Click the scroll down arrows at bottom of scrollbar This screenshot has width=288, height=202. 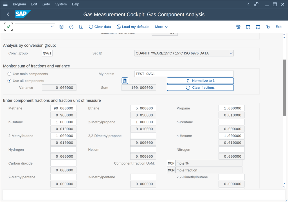point(284,185)
